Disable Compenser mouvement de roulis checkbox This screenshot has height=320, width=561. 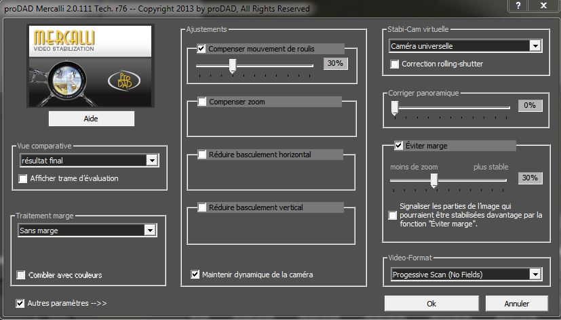point(201,49)
